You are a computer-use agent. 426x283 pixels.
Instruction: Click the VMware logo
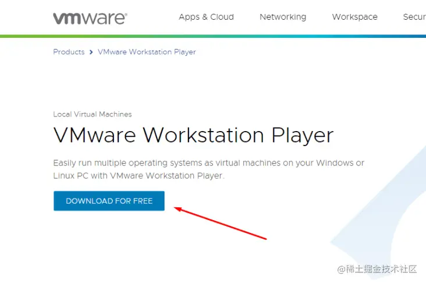point(90,19)
